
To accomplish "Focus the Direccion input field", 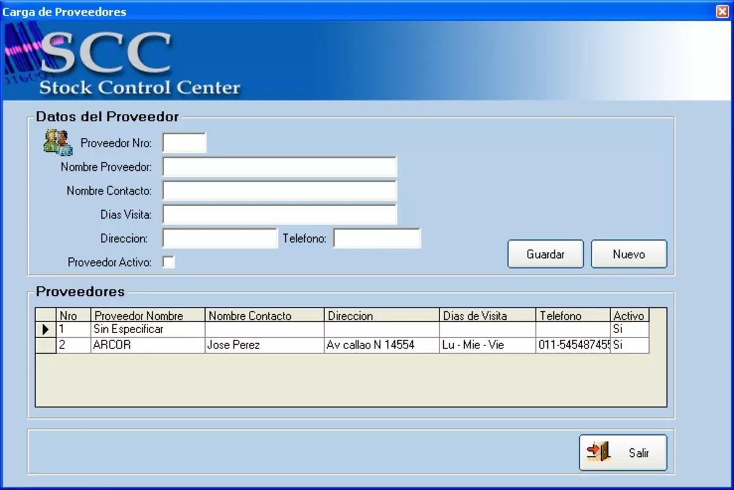I will coord(220,238).
